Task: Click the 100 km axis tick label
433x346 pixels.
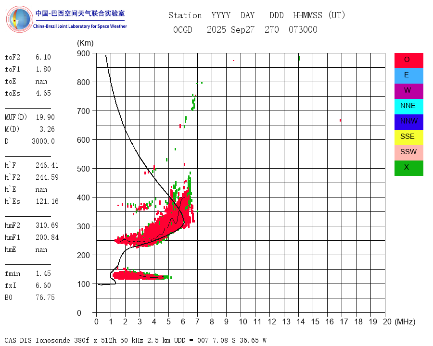Action: tap(83, 284)
